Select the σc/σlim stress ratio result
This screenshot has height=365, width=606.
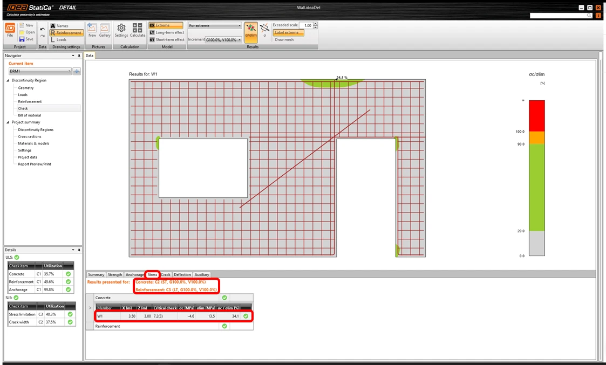pyautogui.click(x=251, y=31)
